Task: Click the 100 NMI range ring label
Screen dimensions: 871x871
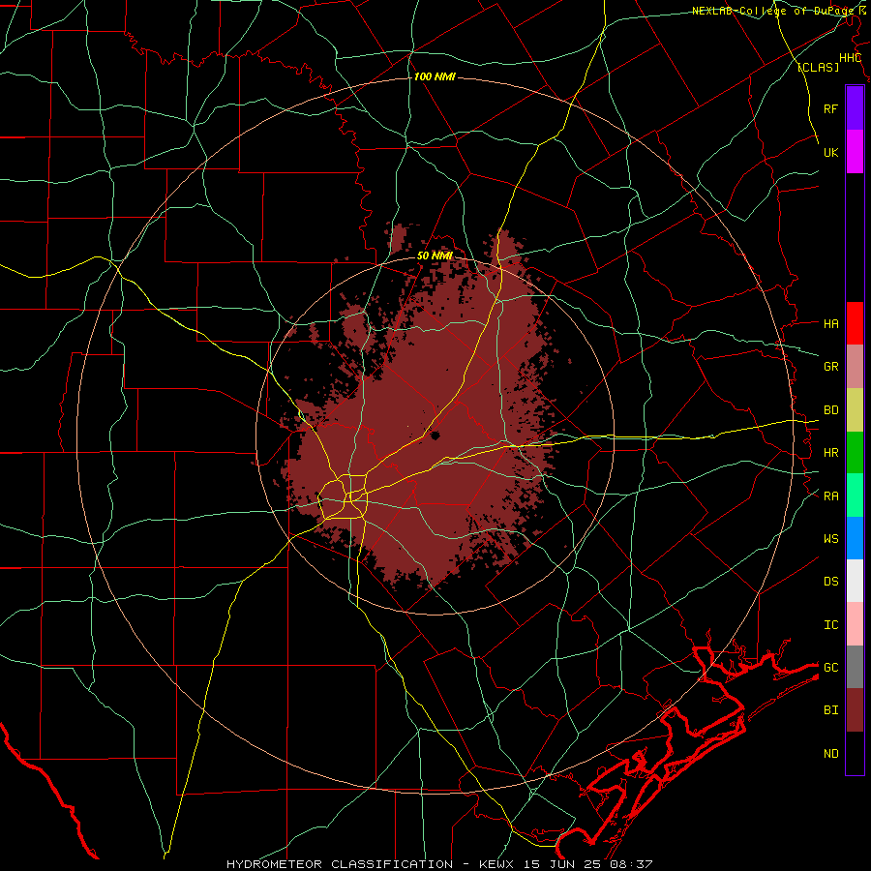Action: pos(435,76)
